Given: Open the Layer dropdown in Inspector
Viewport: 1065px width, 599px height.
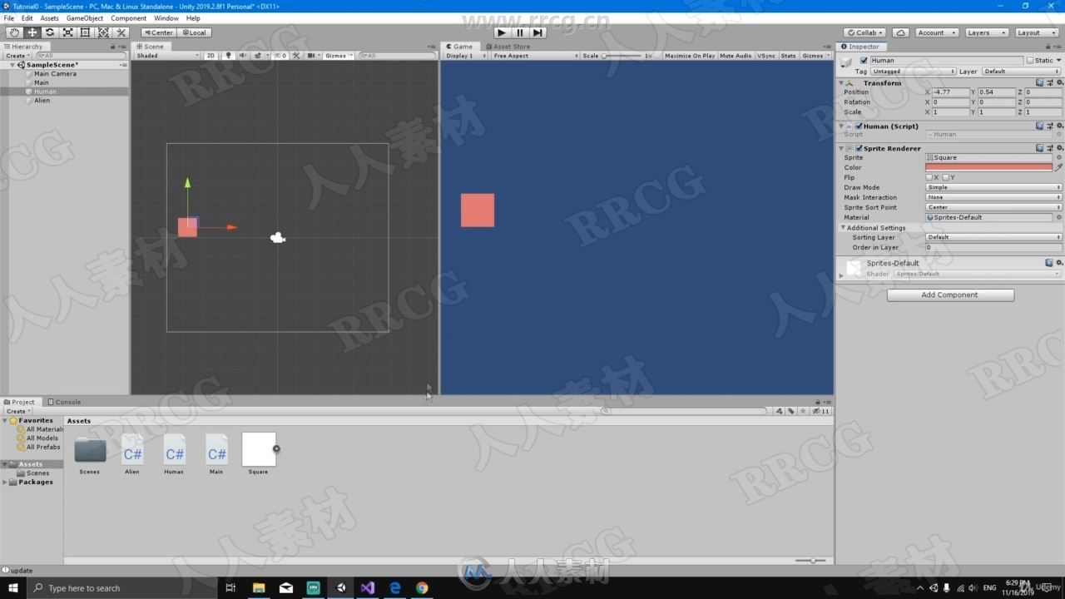Looking at the screenshot, I should pos(1022,72).
